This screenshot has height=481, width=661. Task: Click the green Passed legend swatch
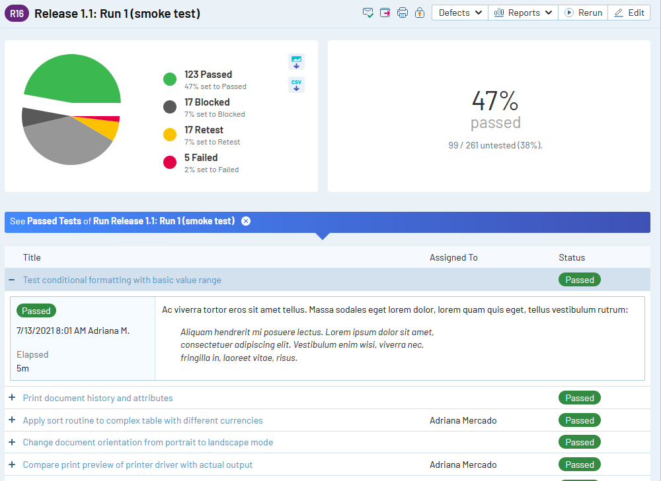coord(170,79)
